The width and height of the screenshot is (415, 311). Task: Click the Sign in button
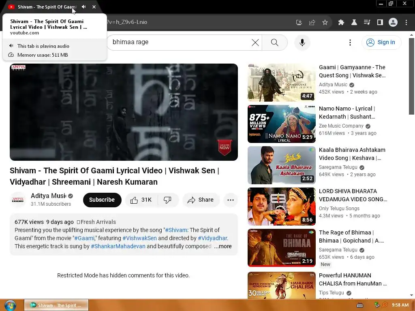tap(381, 42)
